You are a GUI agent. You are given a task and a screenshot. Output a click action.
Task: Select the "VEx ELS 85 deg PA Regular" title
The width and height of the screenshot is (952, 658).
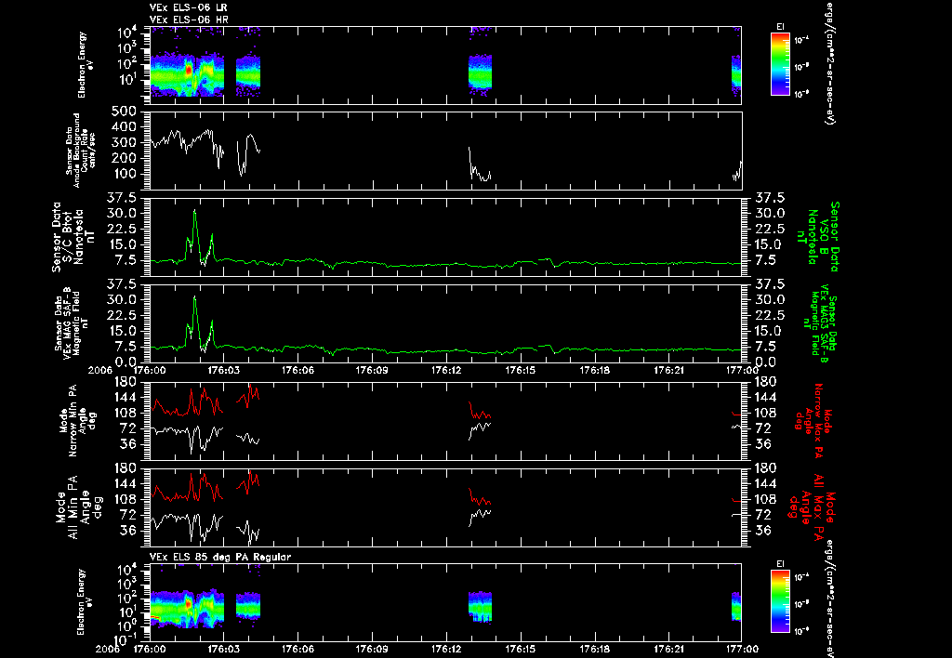tap(220, 557)
